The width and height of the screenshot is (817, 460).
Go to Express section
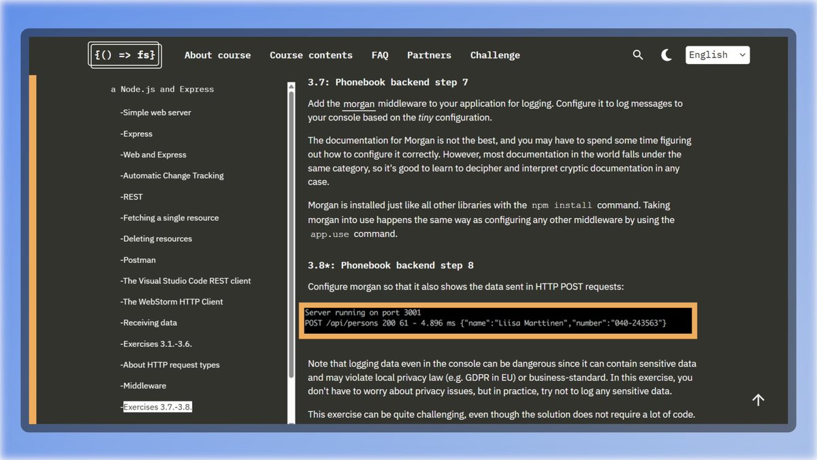pos(137,134)
